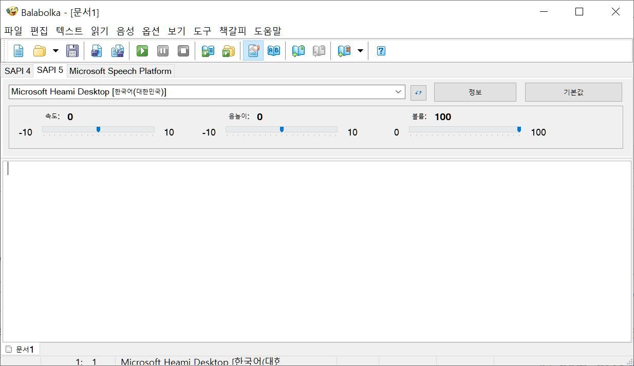Open the 옵션 menu
The height and width of the screenshot is (366, 634).
[151, 31]
